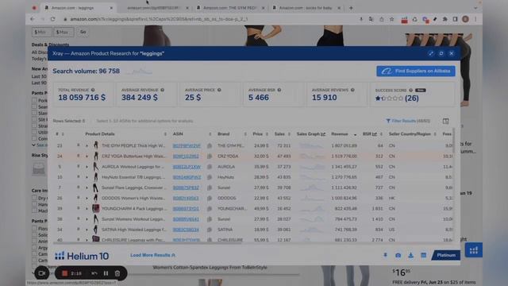Image resolution: width=508 pixels, height=286 pixels.
Task: Open camera toggle in recorder bar
Action: (x=42, y=273)
